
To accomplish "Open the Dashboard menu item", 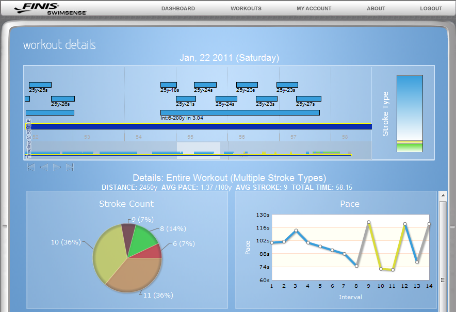I will (x=178, y=9).
